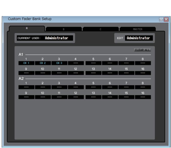Click the A2 fader 9 slot

pos(26,97)
